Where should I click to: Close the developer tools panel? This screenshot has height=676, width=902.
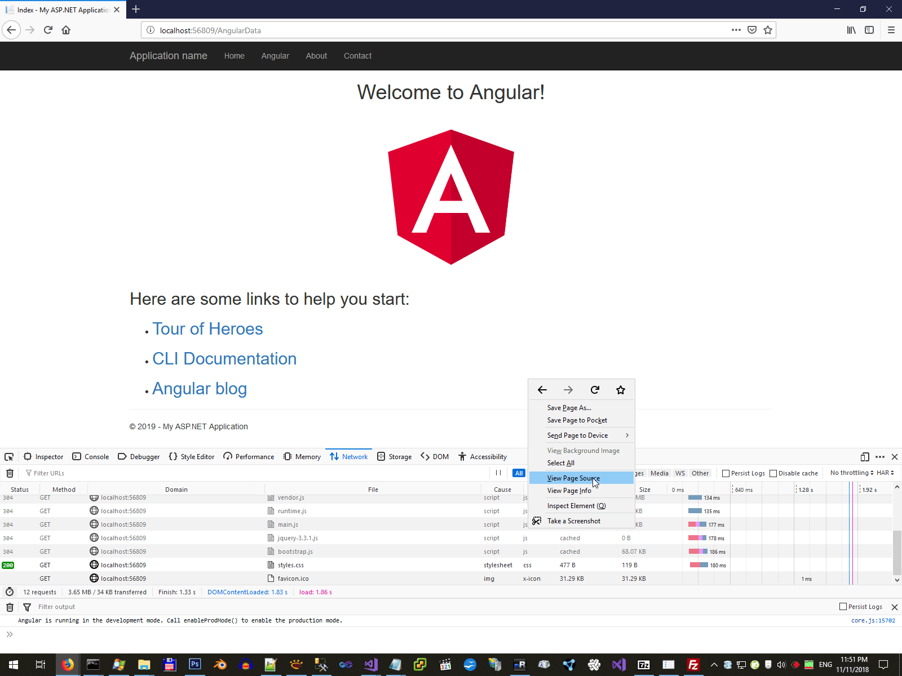[895, 457]
